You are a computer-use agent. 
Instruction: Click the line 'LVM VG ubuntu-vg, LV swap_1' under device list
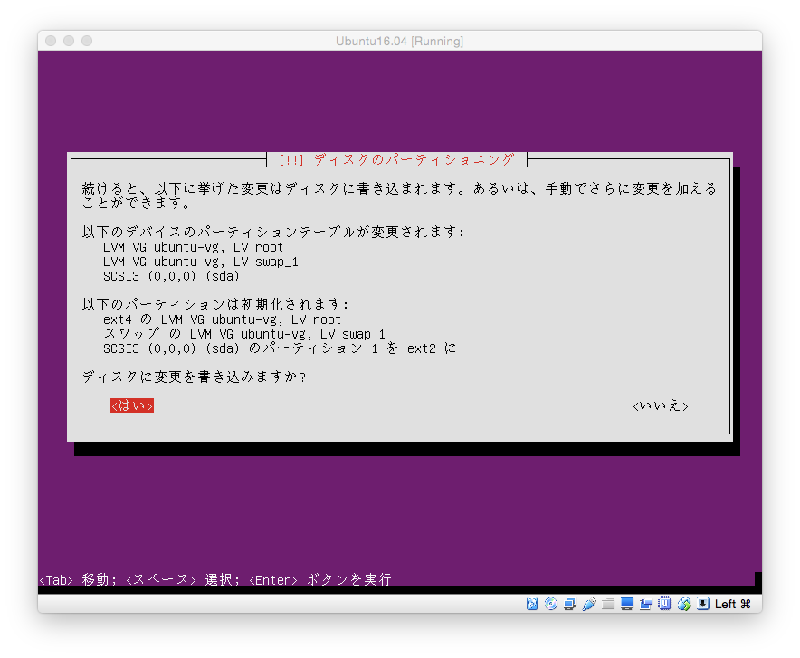tap(201, 262)
